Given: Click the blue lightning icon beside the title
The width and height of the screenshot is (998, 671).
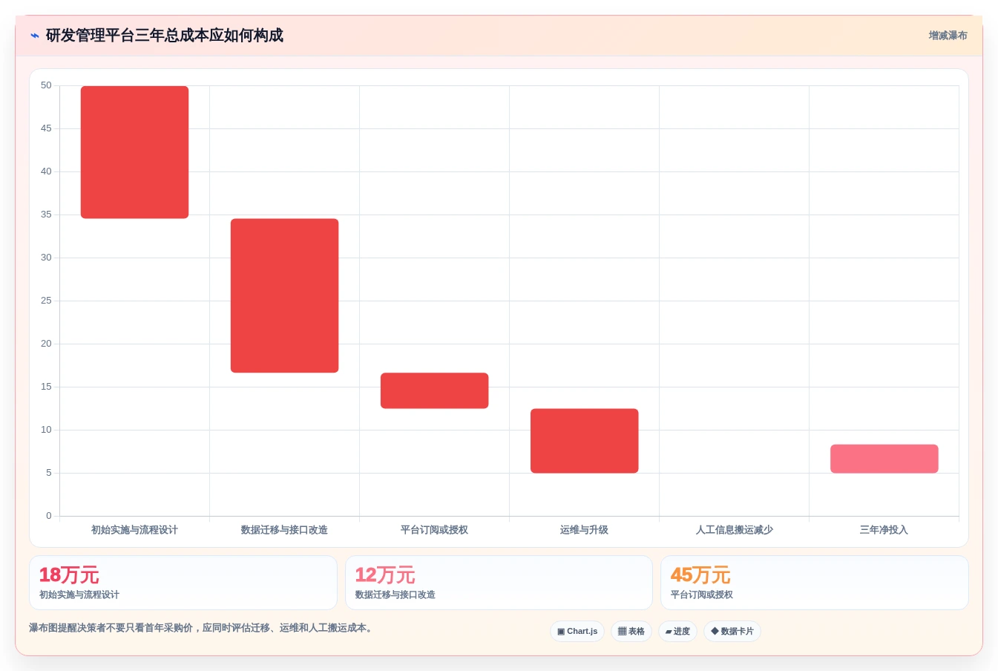Looking at the screenshot, I should [x=34, y=36].
